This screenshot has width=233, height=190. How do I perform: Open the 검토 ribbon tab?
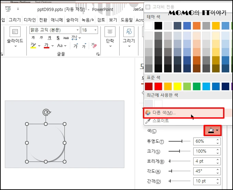coord(101,20)
